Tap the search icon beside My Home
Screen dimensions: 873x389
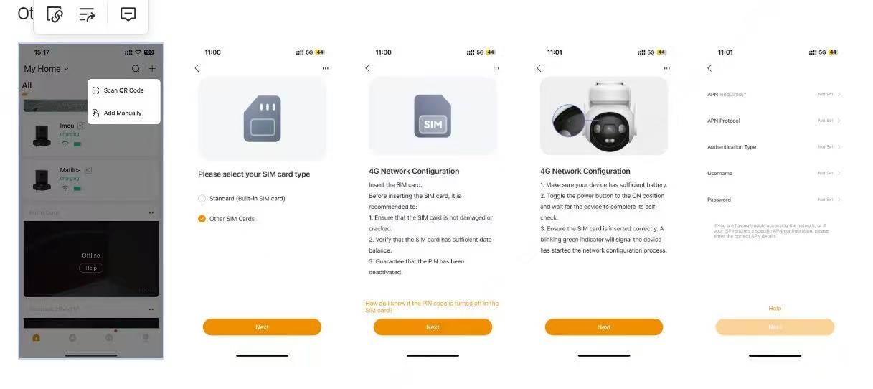click(136, 69)
